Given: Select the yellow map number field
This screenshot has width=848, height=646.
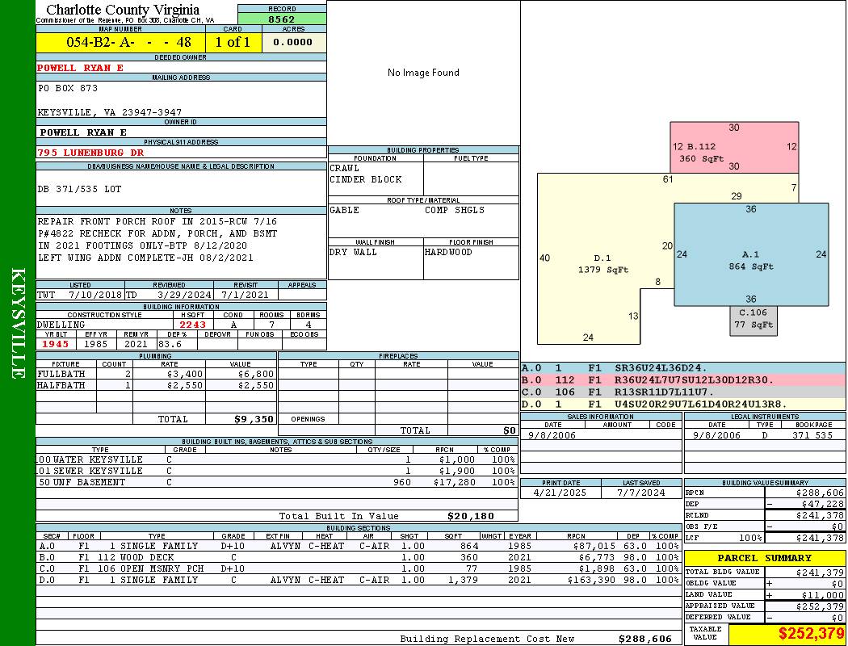Looking at the screenshot, I should pos(121,42).
